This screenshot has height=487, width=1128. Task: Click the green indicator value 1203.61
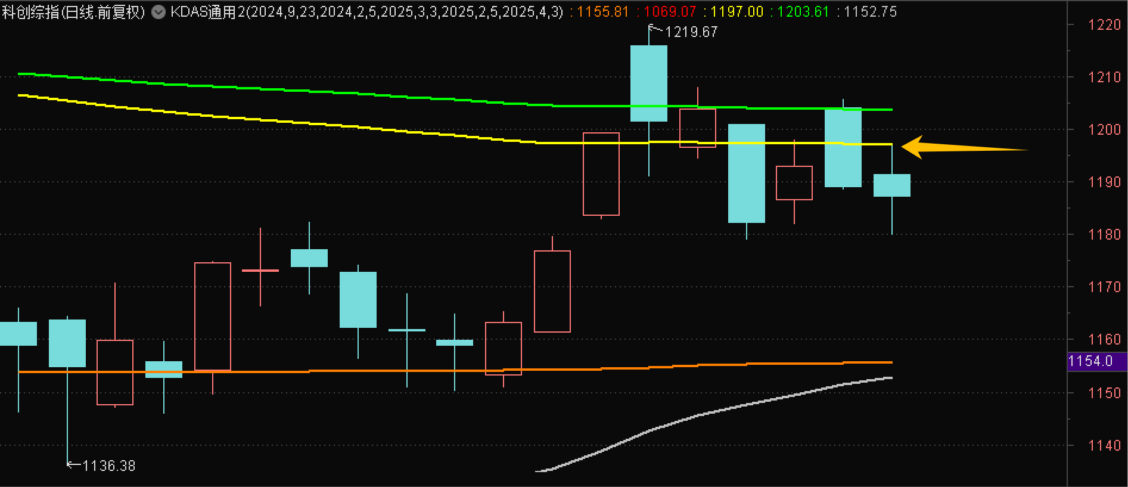tap(803, 12)
